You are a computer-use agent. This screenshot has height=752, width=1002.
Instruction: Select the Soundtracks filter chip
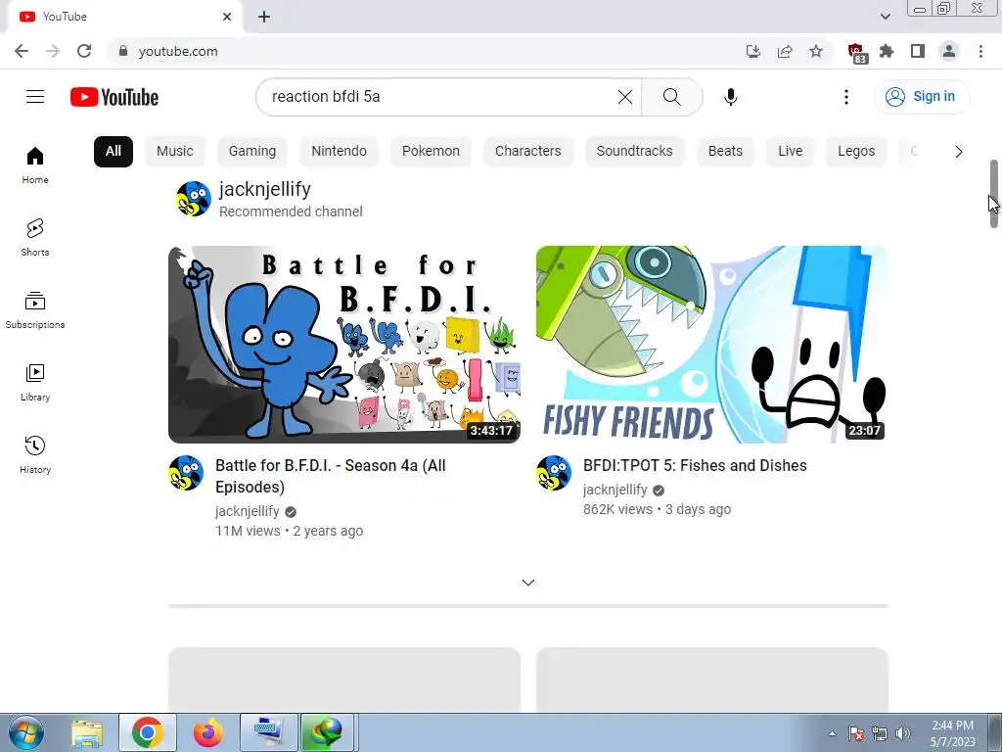(634, 152)
